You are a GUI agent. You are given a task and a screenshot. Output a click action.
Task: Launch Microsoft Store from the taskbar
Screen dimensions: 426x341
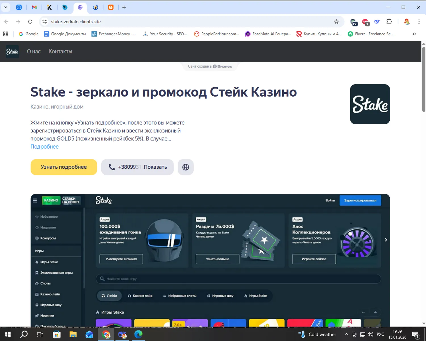pos(57,334)
